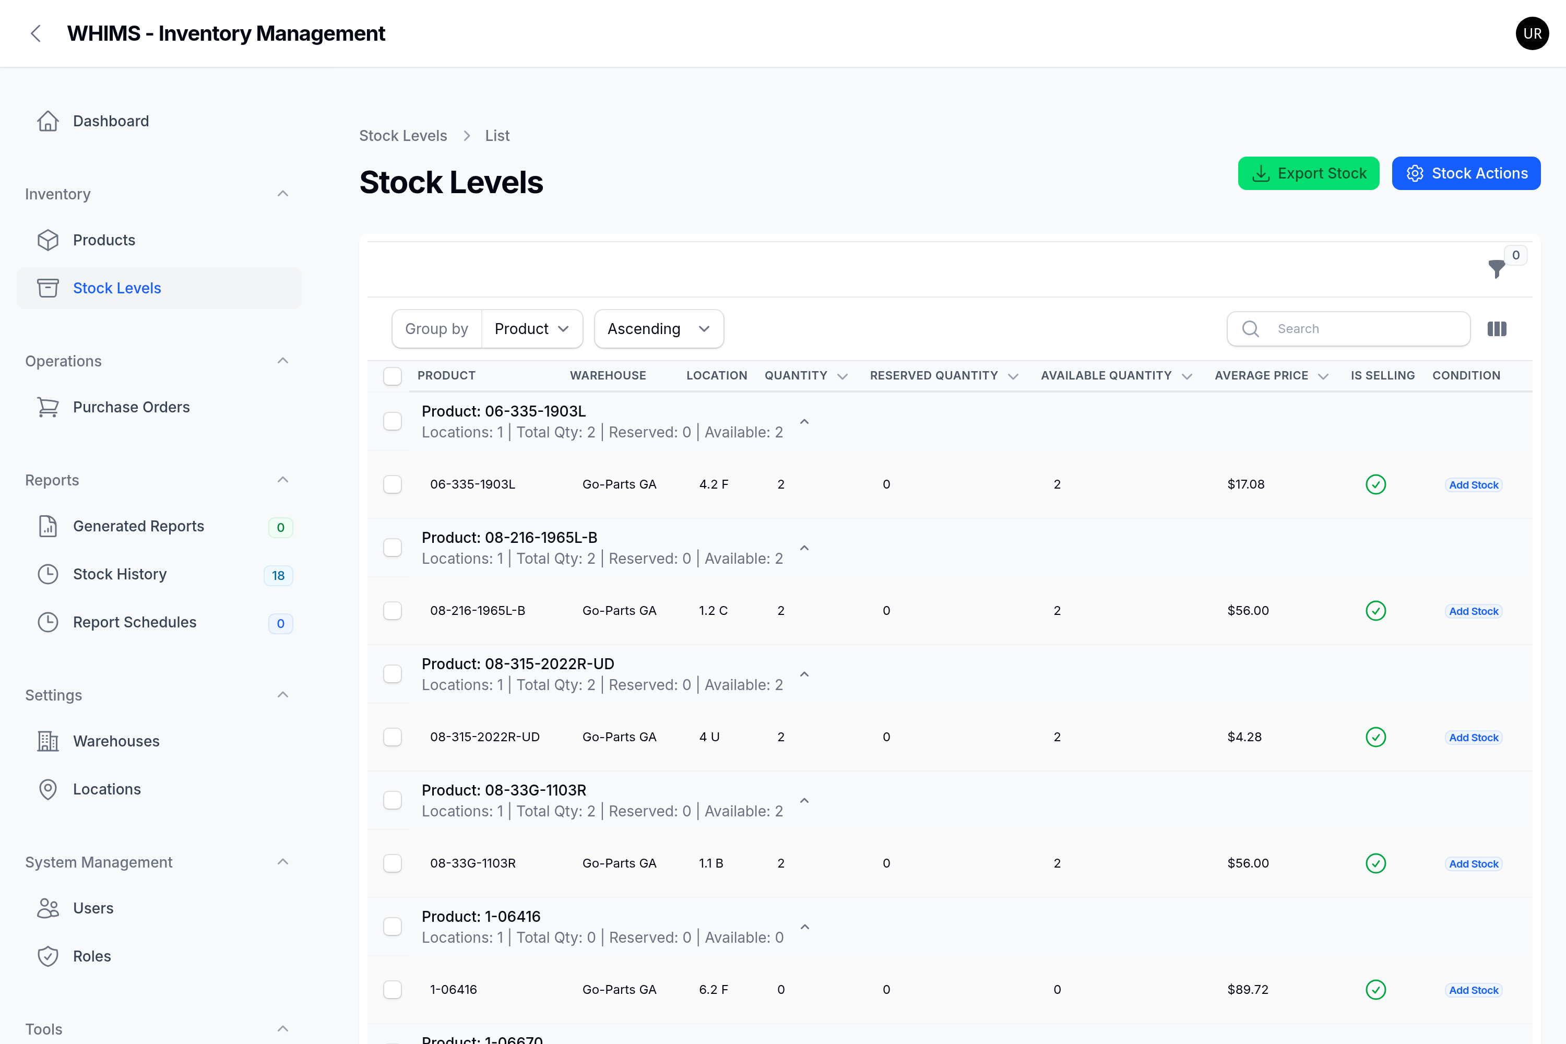
Task: Click the Purchase Orders cart icon
Action: point(48,408)
